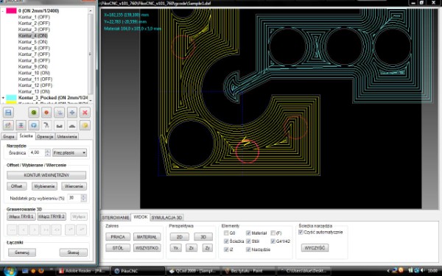Switch to the SYMULACJA 3D tab
The width and height of the screenshot is (442, 276).
pyautogui.click(x=167, y=218)
